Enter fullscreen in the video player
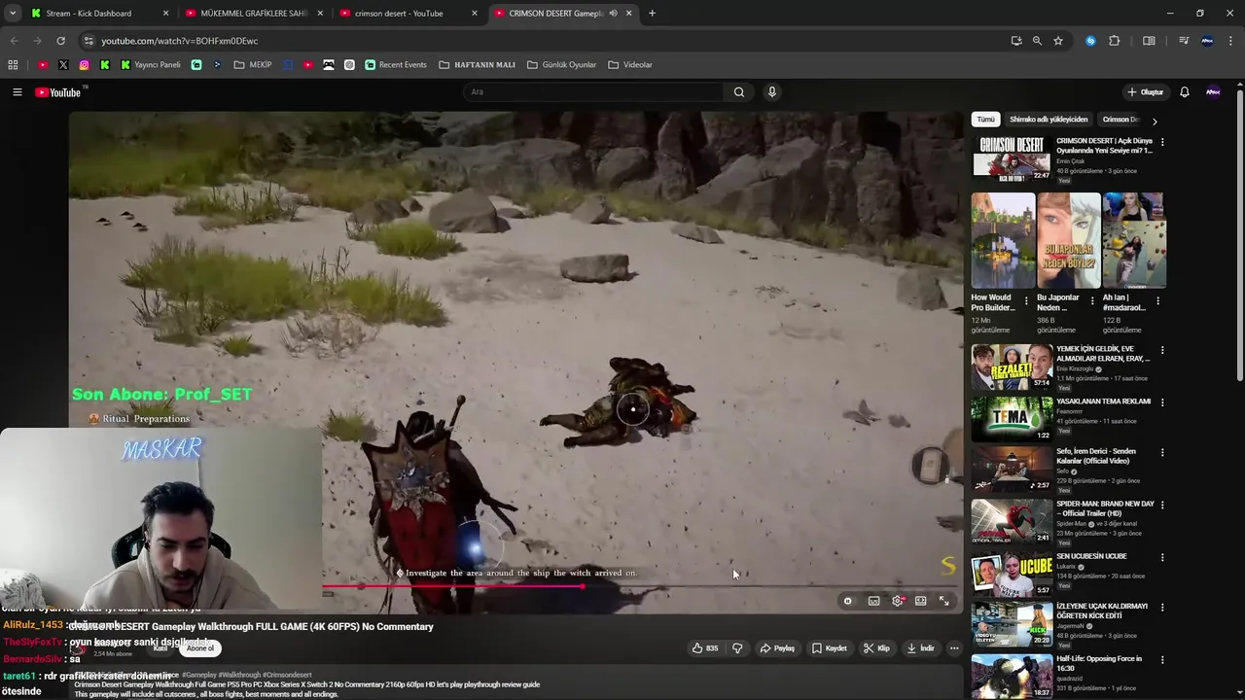 (943, 601)
